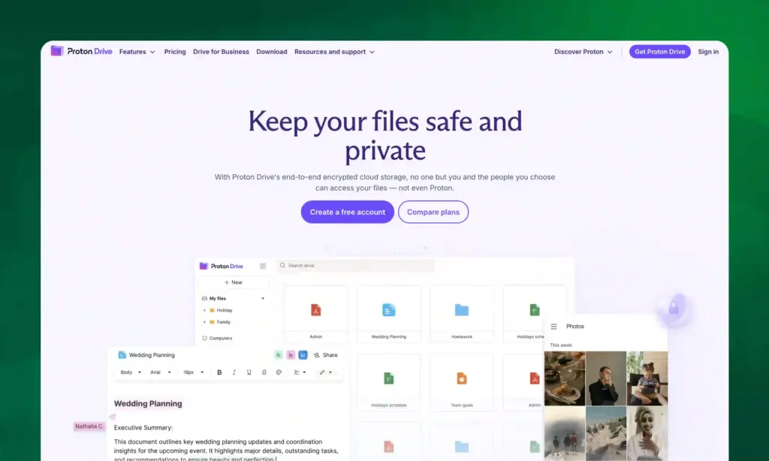Click the Share button in document editor

click(326, 354)
